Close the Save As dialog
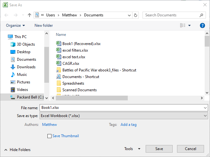Viewport: 210px width, 157px height. (205, 5)
